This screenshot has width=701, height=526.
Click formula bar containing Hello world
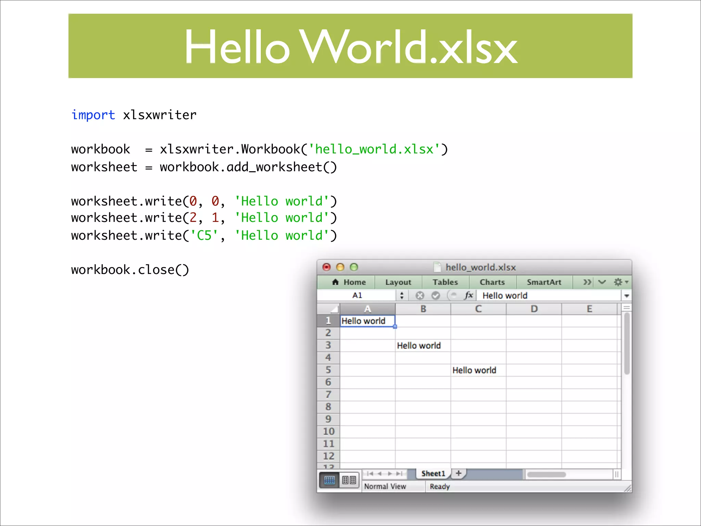point(549,295)
